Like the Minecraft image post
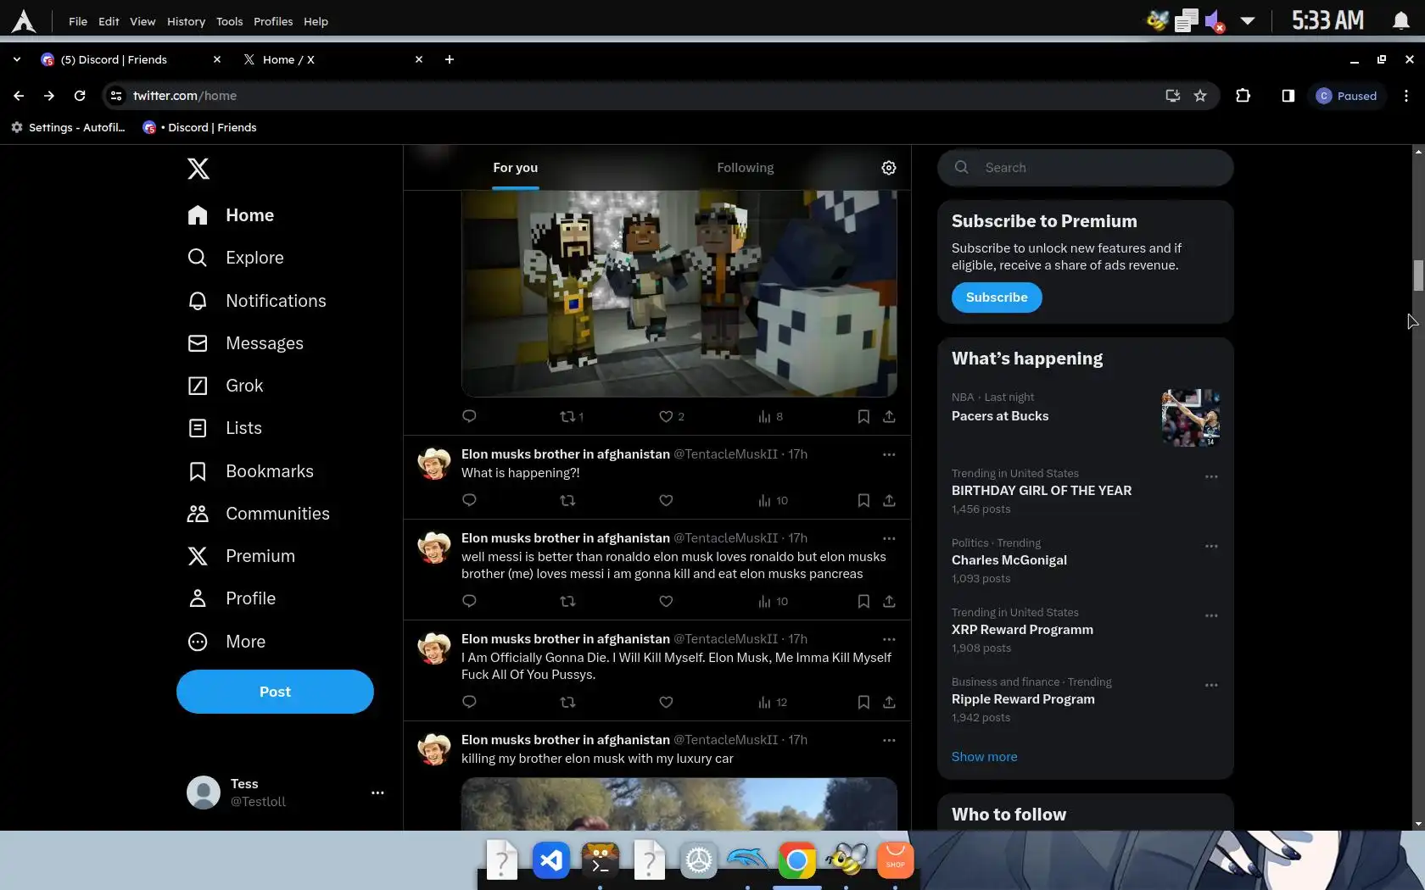This screenshot has height=890, width=1425. pos(666,416)
